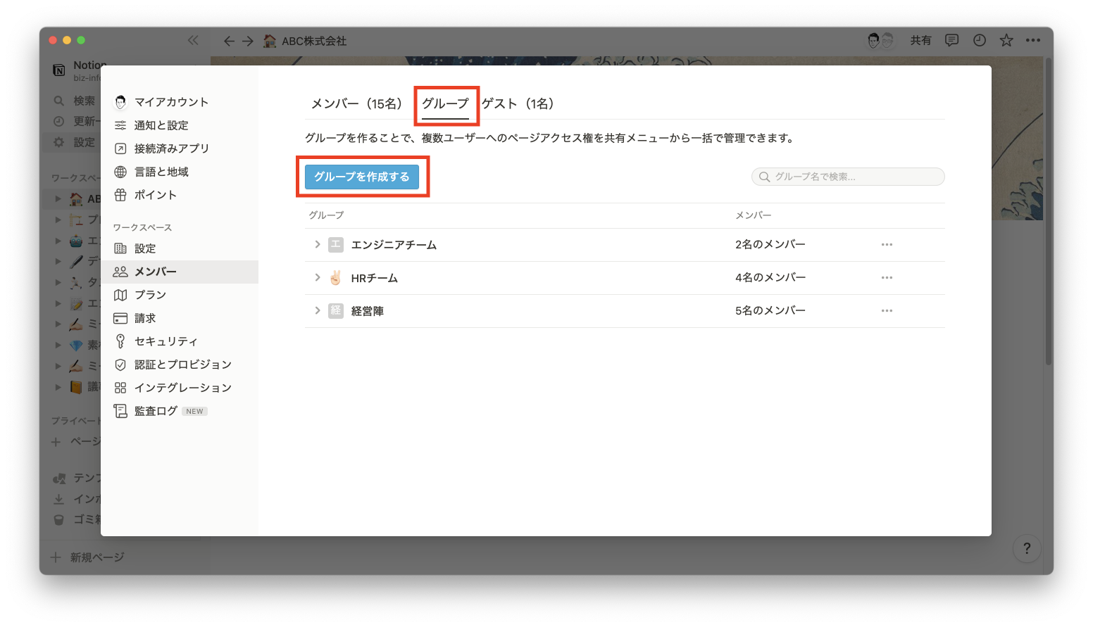
Task: Click the 4名のメンバー cell
Action: click(770, 277)
